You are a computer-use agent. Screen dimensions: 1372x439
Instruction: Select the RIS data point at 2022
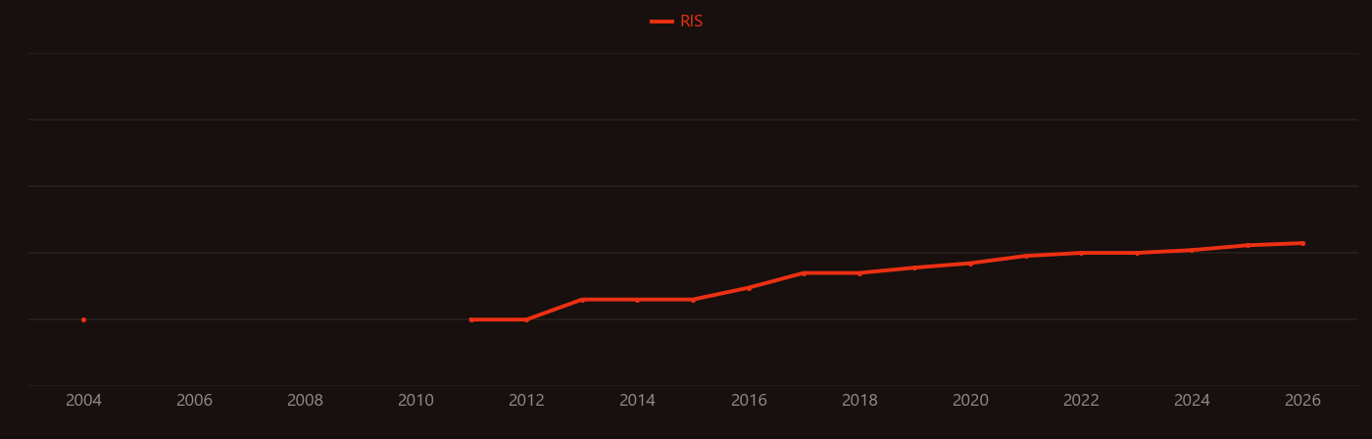1081,253
